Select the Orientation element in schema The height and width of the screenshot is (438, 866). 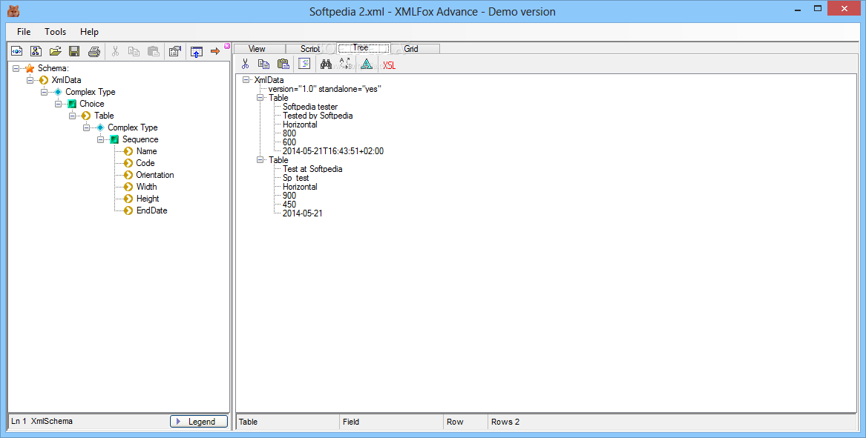tap(154, 175)
